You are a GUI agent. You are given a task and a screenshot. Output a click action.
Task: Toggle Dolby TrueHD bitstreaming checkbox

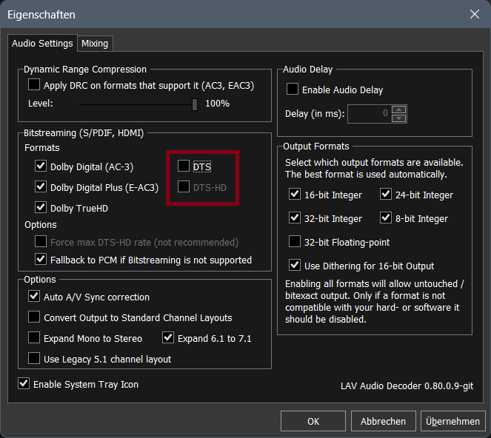41,207
